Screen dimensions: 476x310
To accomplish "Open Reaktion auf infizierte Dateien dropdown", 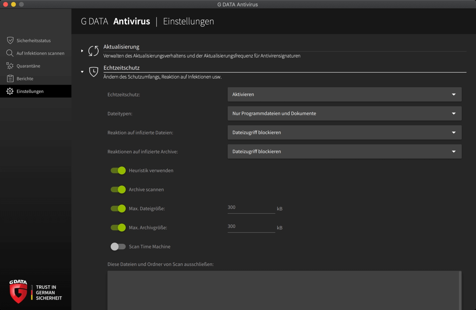I will point(344,132).
